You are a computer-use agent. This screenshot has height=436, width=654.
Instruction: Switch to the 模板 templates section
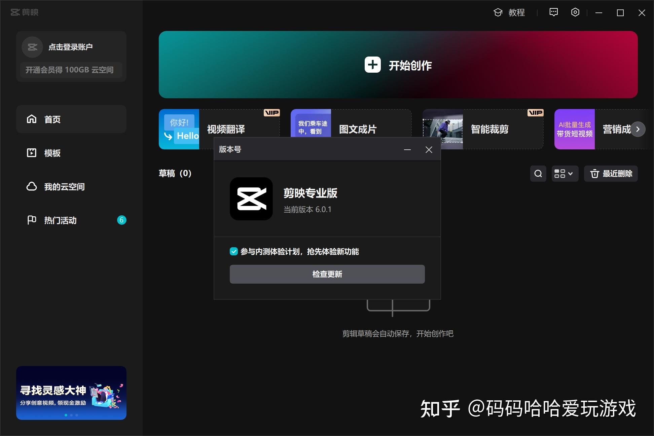click(52, 153)
